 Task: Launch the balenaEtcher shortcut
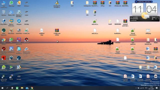coord(4,68)
